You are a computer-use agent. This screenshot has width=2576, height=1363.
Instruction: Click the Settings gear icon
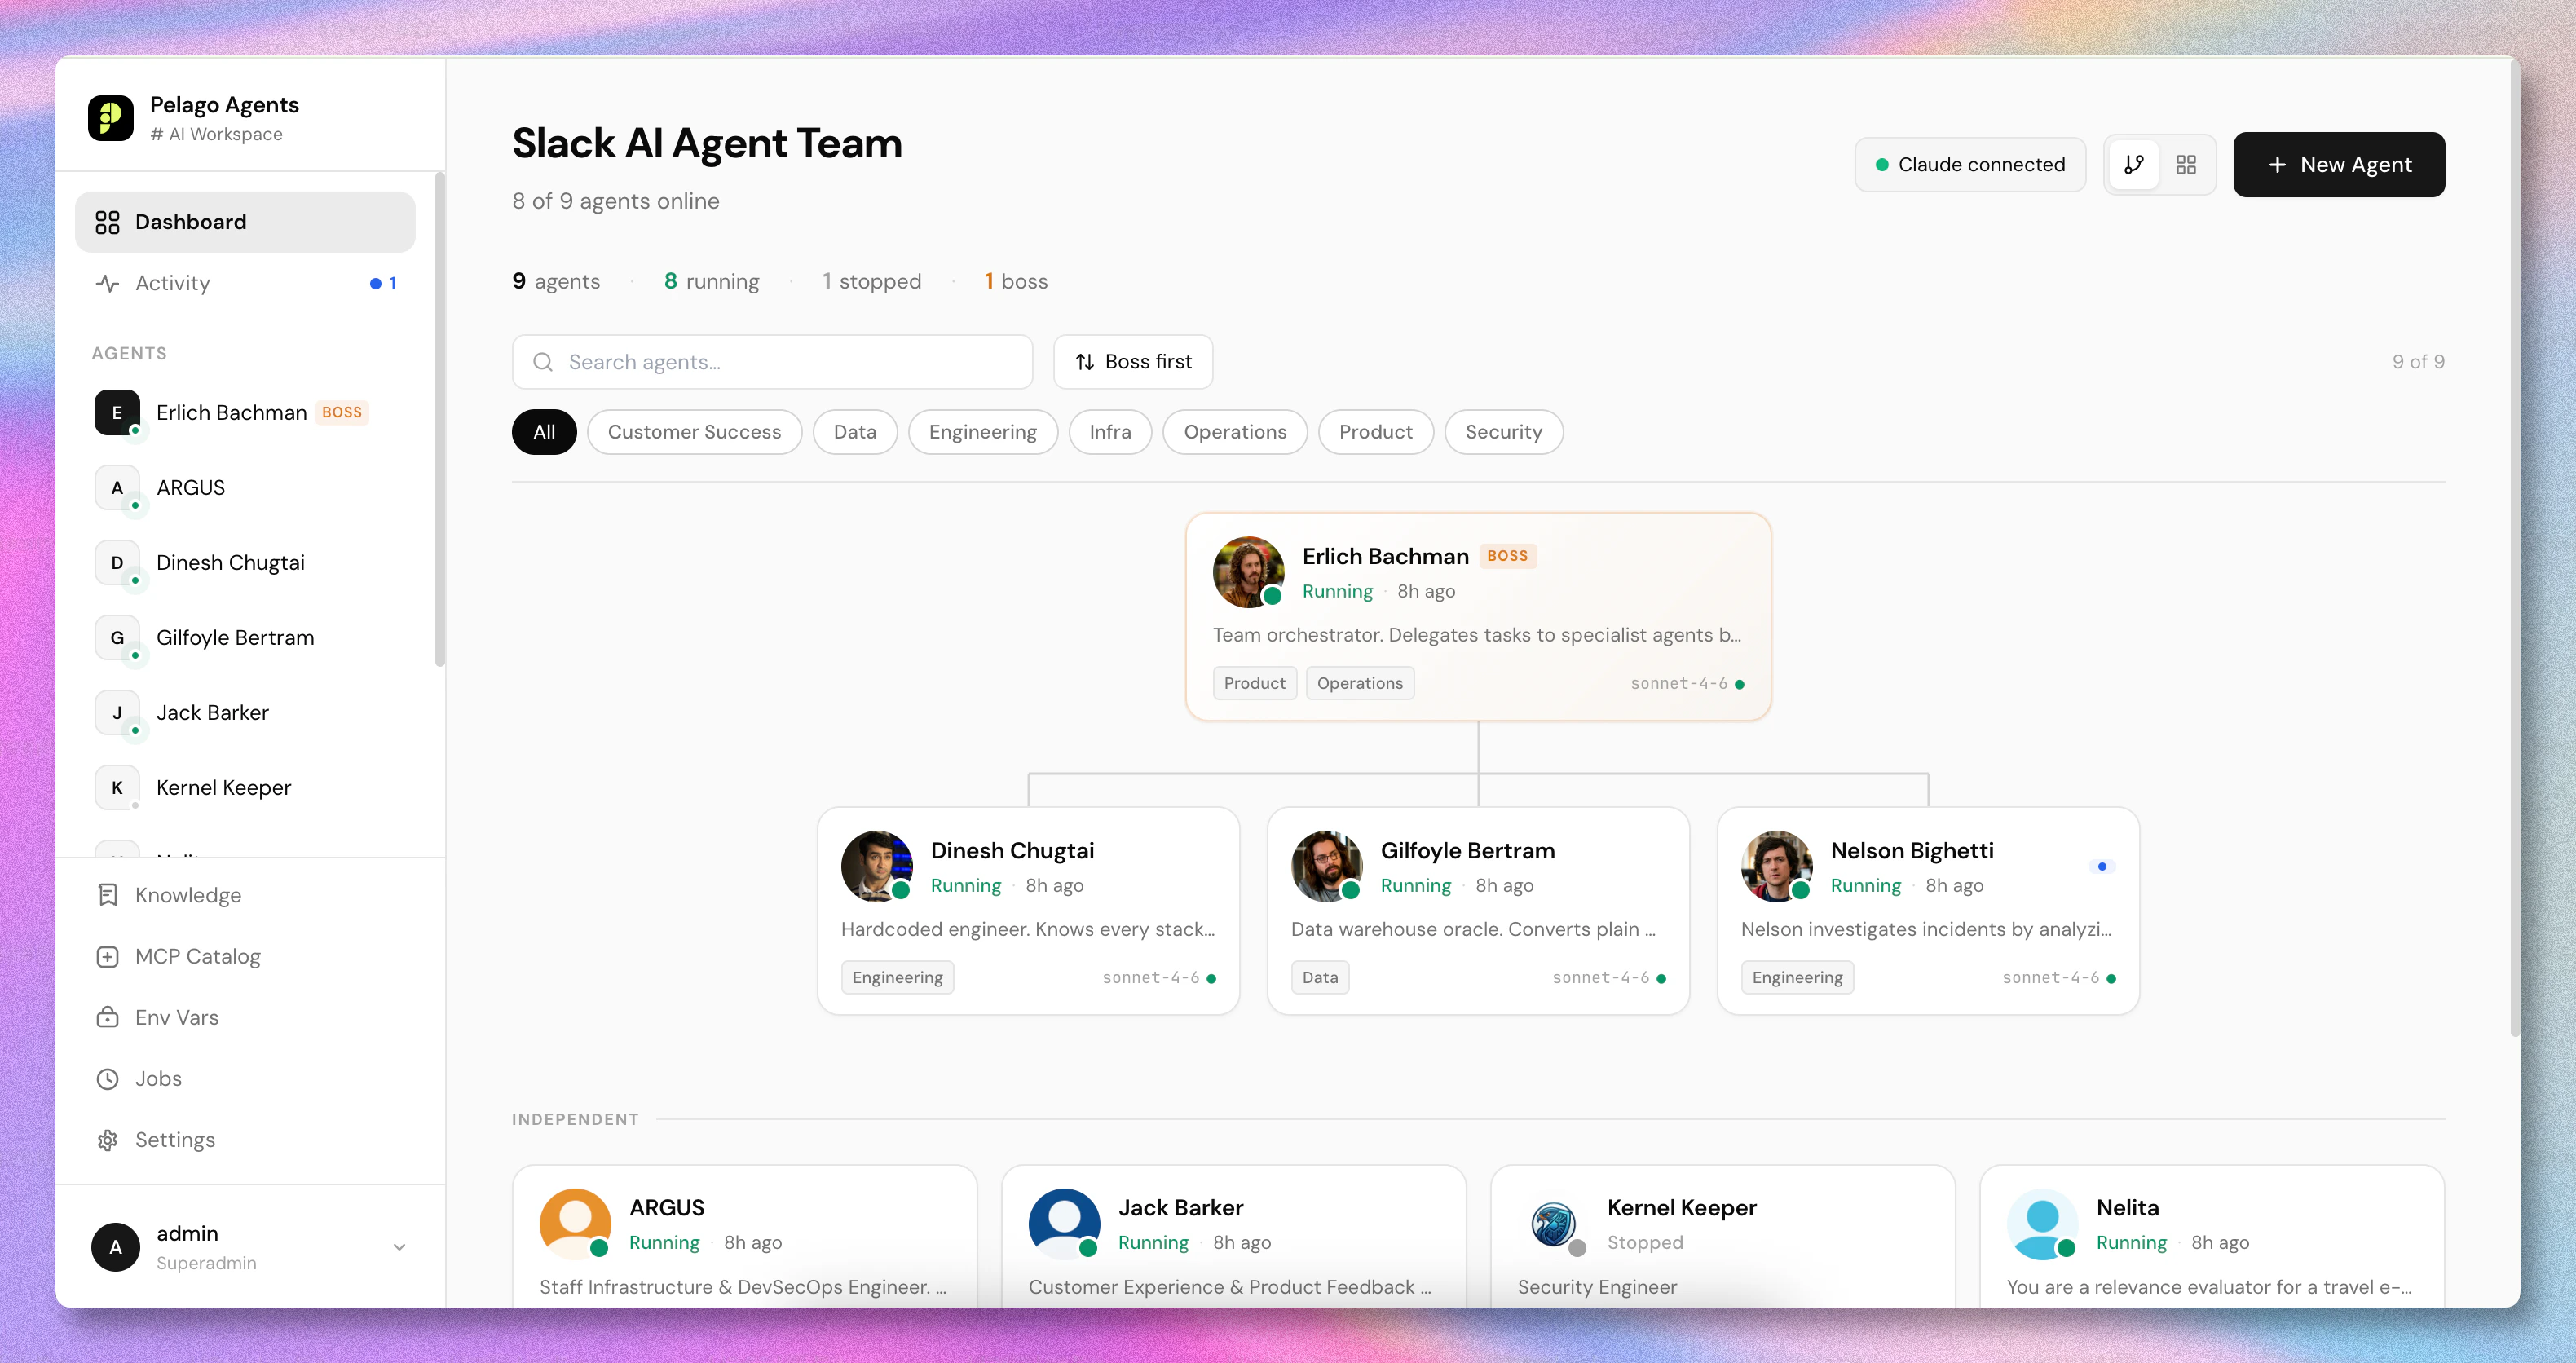[108, 1140]
